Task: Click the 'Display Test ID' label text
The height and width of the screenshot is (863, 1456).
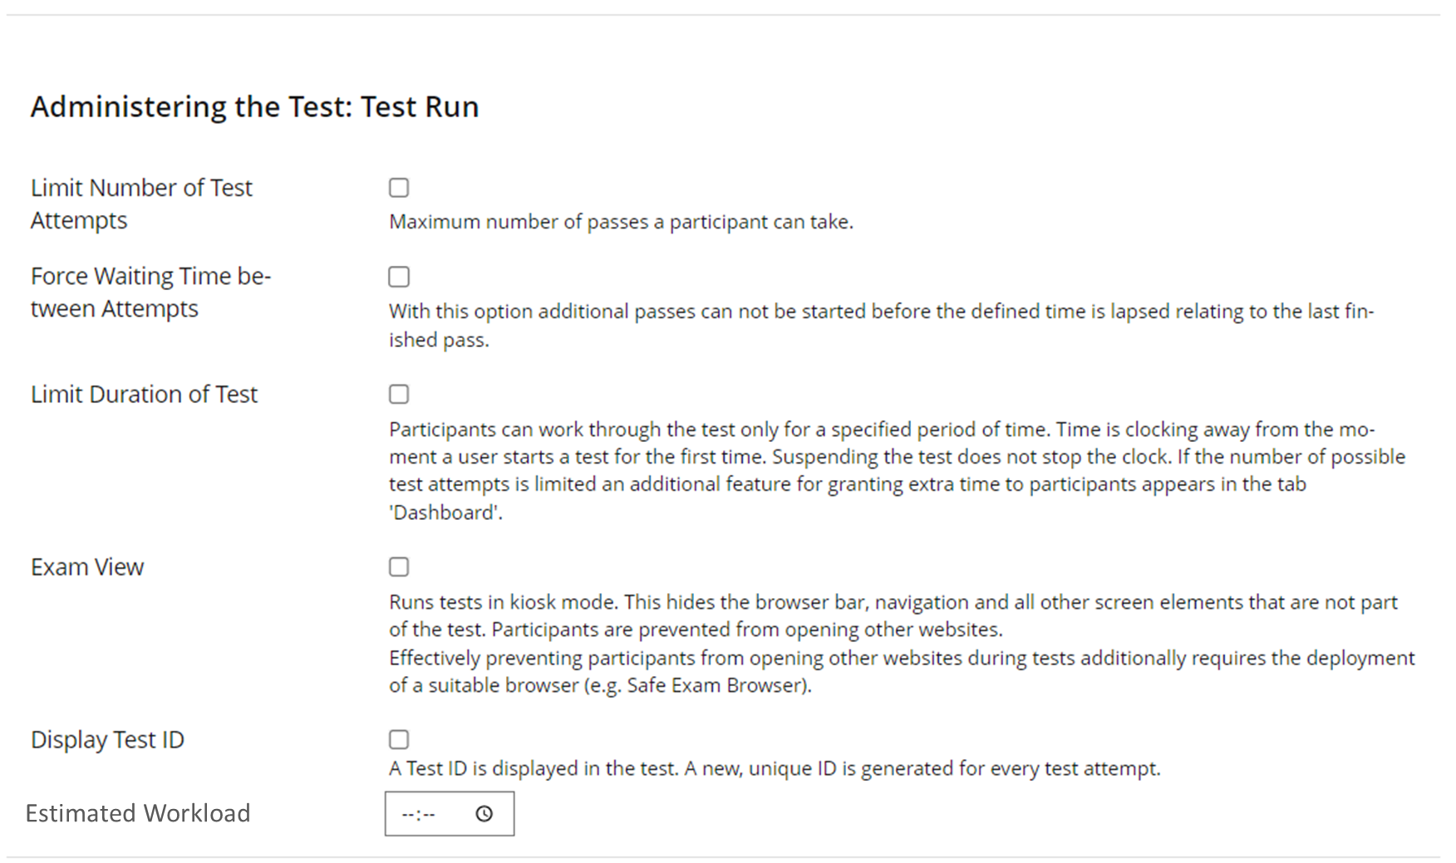Action: tap(107, 739)
